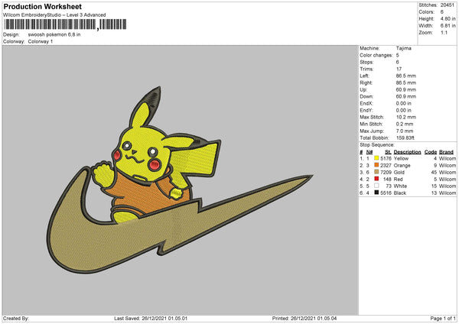The image size is (459, 324).
Task: Click the 'Down:' label
Action: coord(366,96)
